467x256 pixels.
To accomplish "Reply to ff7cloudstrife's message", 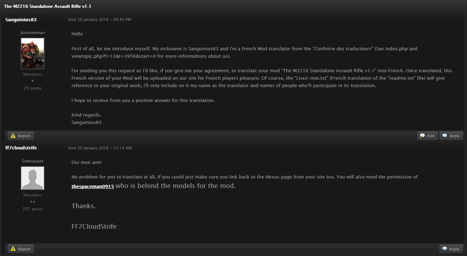I will pos(451,249).
